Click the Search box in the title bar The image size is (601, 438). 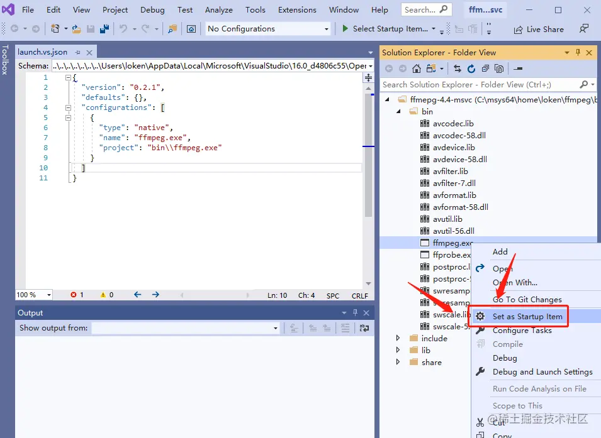pyautogui.click(x=426, y=9)
